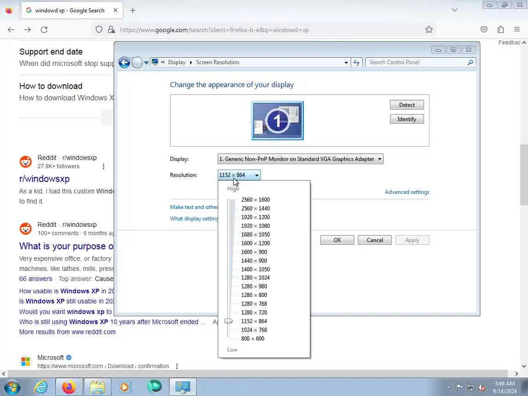Choose 1280 × 960 resolution
The width and height of the screenshot is (528, 396).
click(x=254, y=286)
